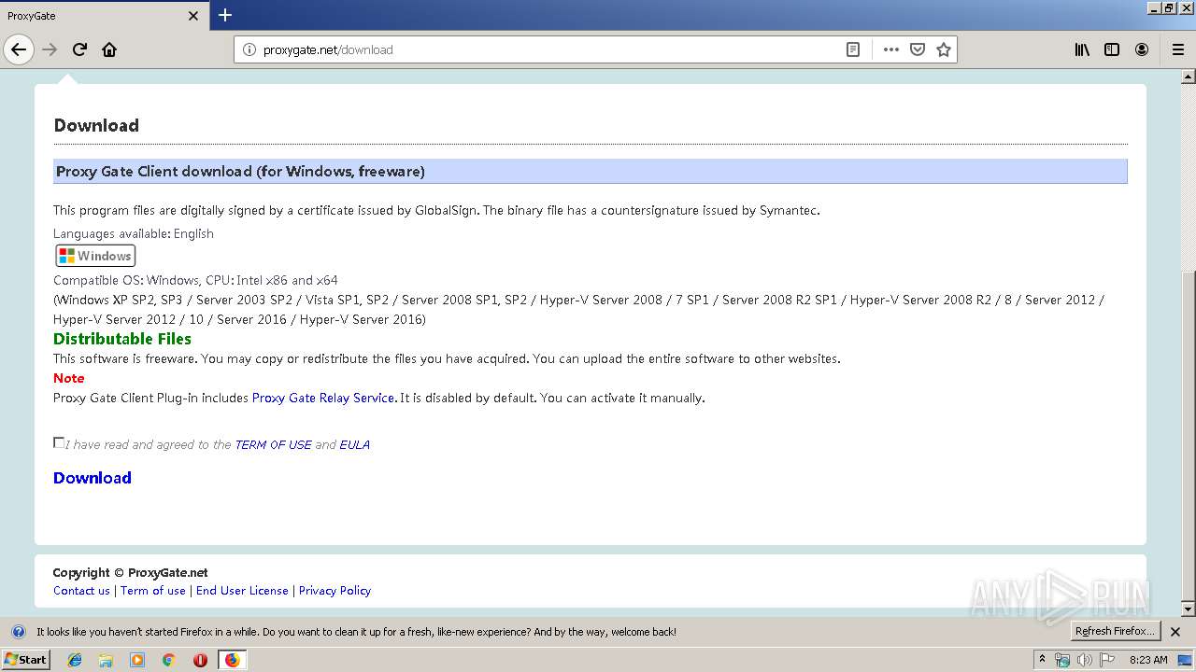The width and height of the screenshot is (1196, 672).
Task: Close the ProxyGate tab
Action: (x=193, y=16)
